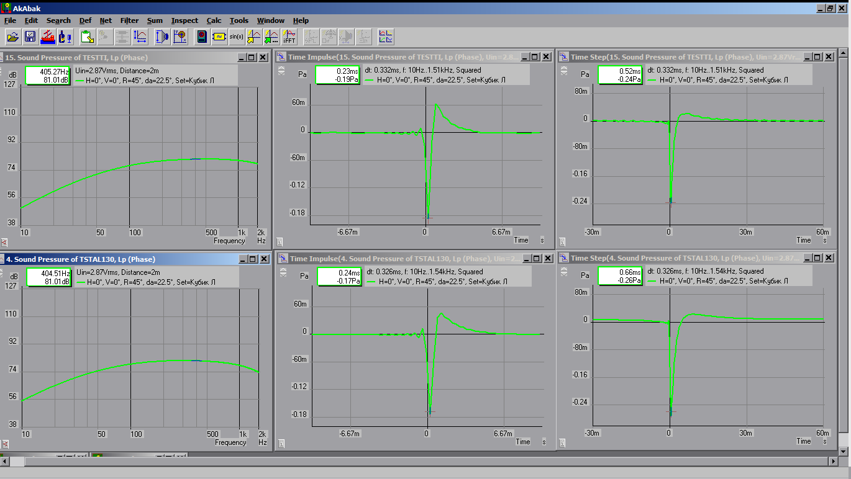Click curve stepper in Time Step TESTTI window
The image size is (851, 479).
point(563,71)
